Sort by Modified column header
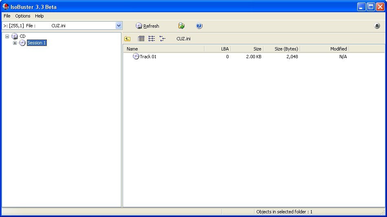Screen dimensions: 387x217 click(325, 49)
